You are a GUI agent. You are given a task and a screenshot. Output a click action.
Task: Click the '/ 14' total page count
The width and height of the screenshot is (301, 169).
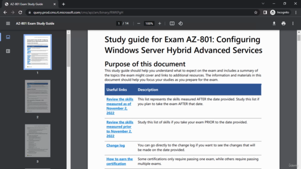[x=126, y=23]
